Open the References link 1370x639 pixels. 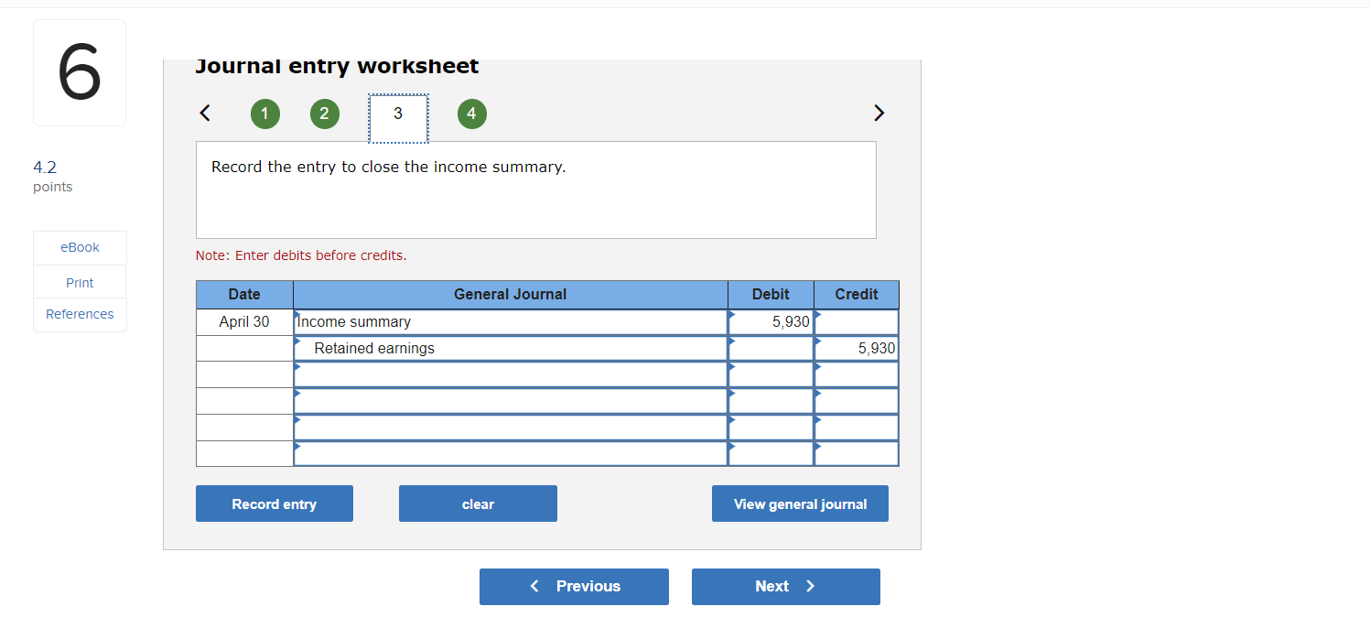(x=80, y=314)
